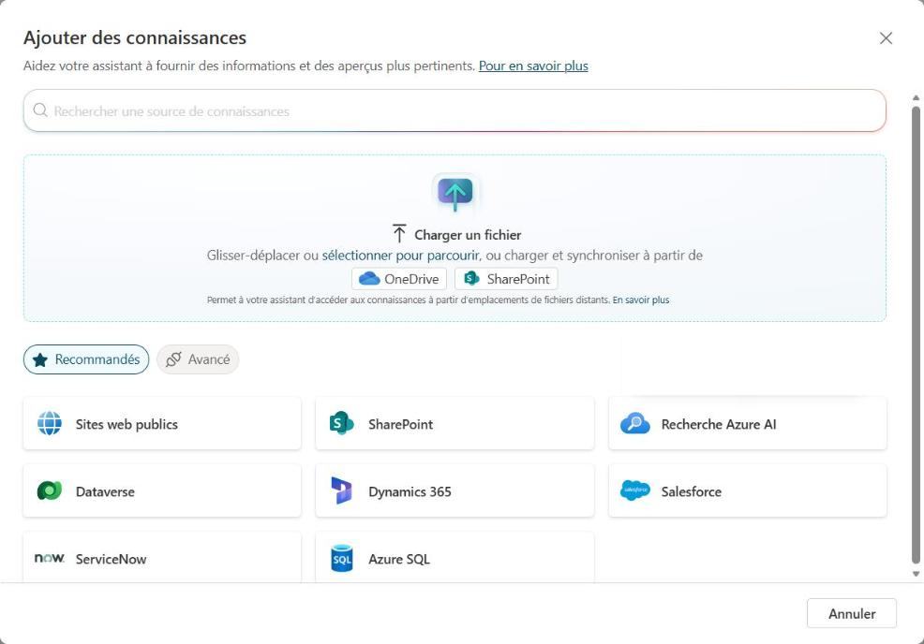Click the Azure SQL database icon
924x644 pixels.
(342, 558)
